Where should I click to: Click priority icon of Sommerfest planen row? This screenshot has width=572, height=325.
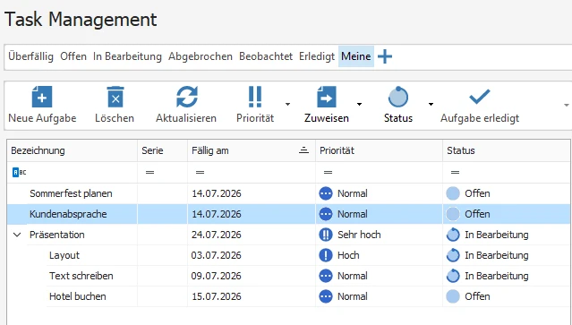click(326, 193)
